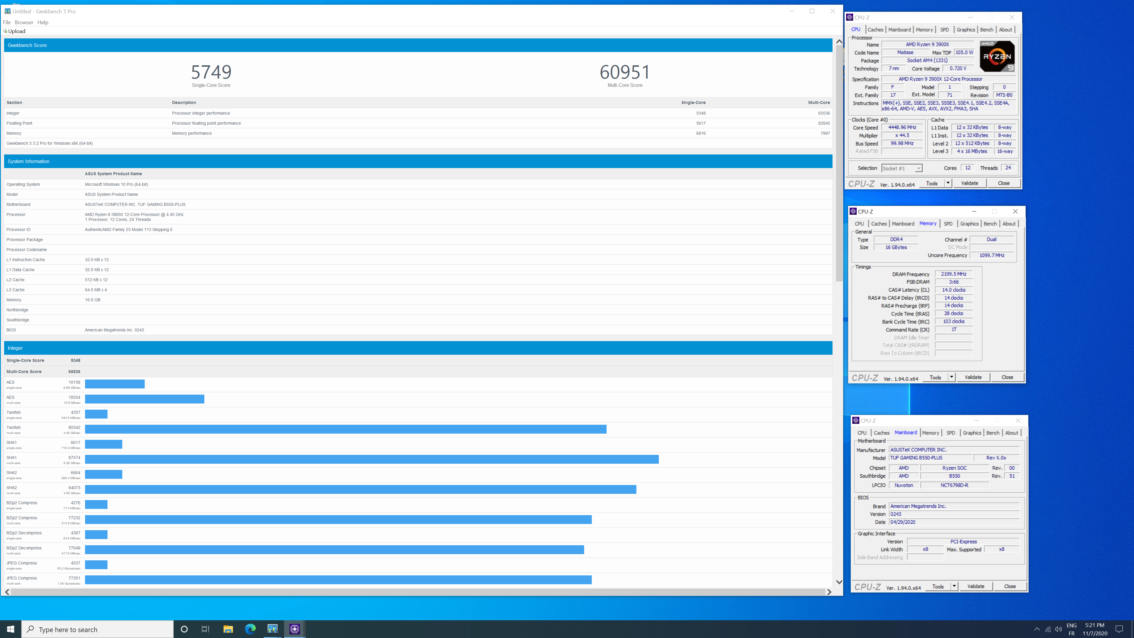Open the notification center
This screenshot has height=638, width=1134.
point(1120,629)
